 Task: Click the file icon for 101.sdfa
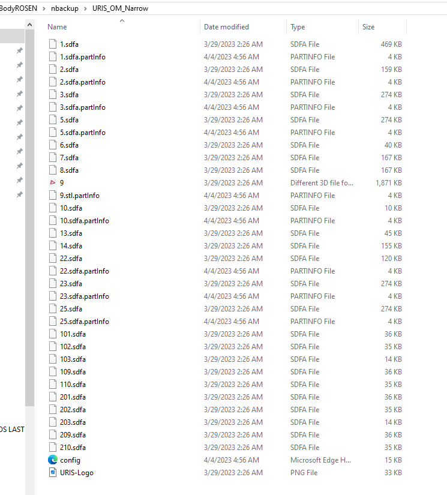[x=53, y=334]
